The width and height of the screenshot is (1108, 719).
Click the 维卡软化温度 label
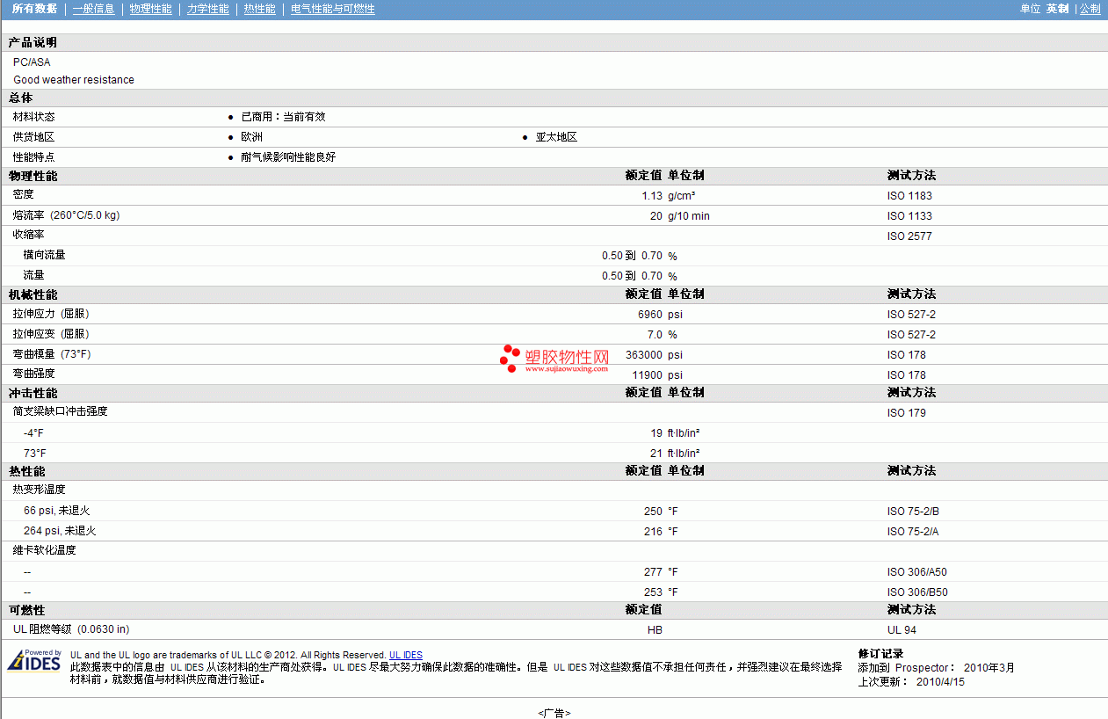(x=44, y=550)
